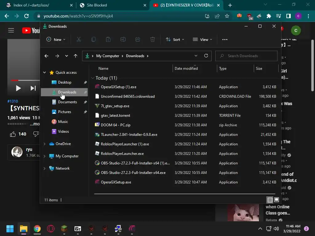Select TLauncher-2.841-Installer-0.9.8.exe file
Viewport: 315px width, 236px height.
[x=129, y=135]
